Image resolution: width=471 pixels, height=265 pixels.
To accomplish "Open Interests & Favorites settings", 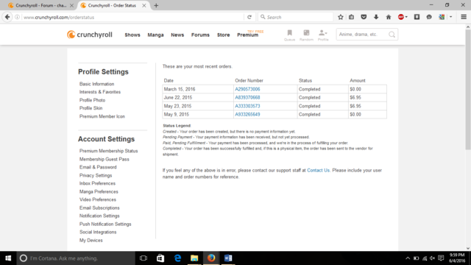I will (100, 92).
